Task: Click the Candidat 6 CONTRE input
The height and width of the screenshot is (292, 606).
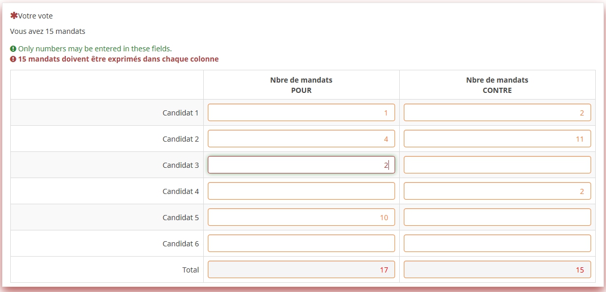Action: point(497,243)
